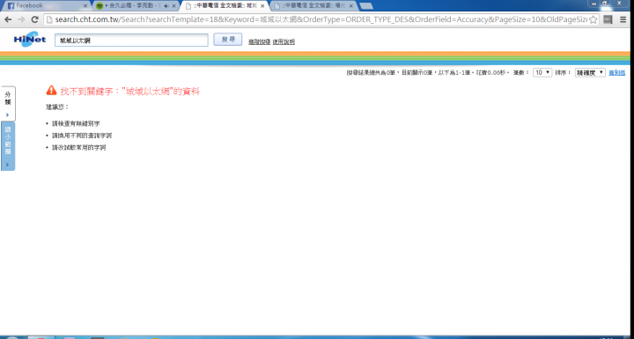Open a new browser tab

point(366,6)
